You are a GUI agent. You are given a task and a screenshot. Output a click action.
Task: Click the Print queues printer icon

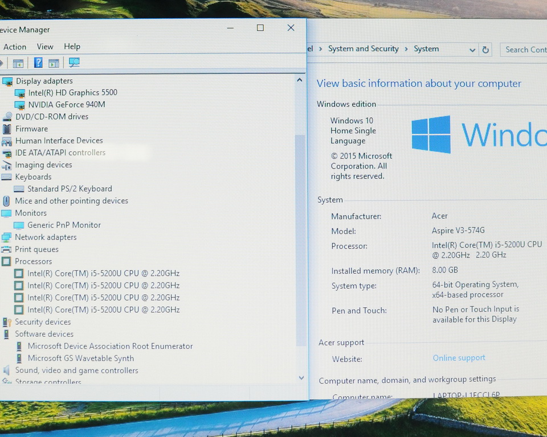click(x=6, y=250)
